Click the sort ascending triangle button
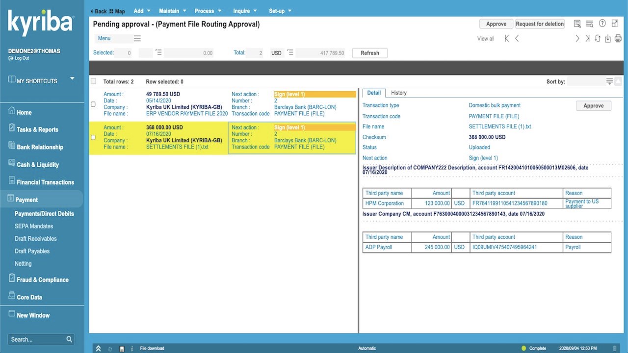 (x=618, y=81)
